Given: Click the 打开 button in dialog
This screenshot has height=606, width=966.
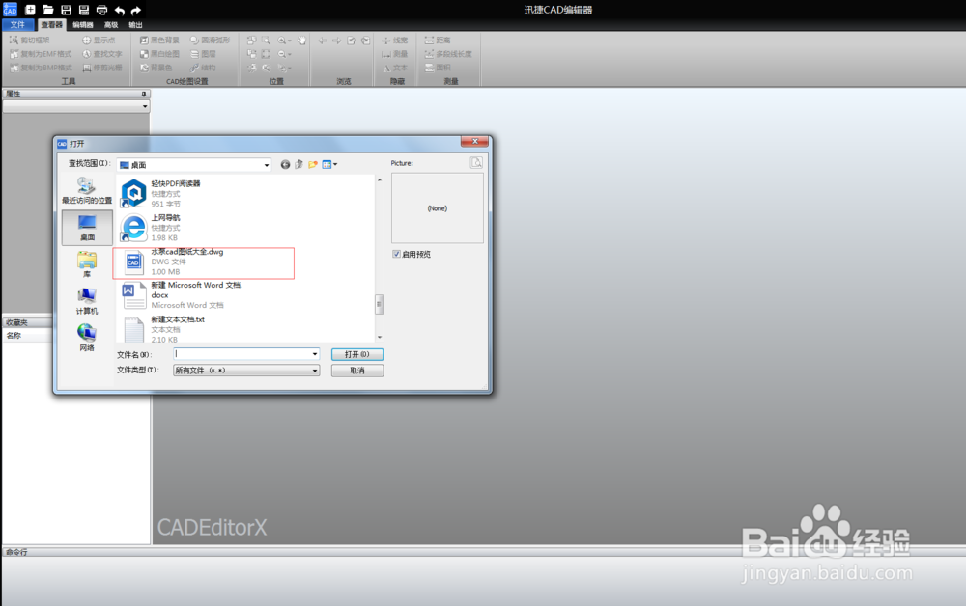Looking at the screenshot, I should 357,354.
